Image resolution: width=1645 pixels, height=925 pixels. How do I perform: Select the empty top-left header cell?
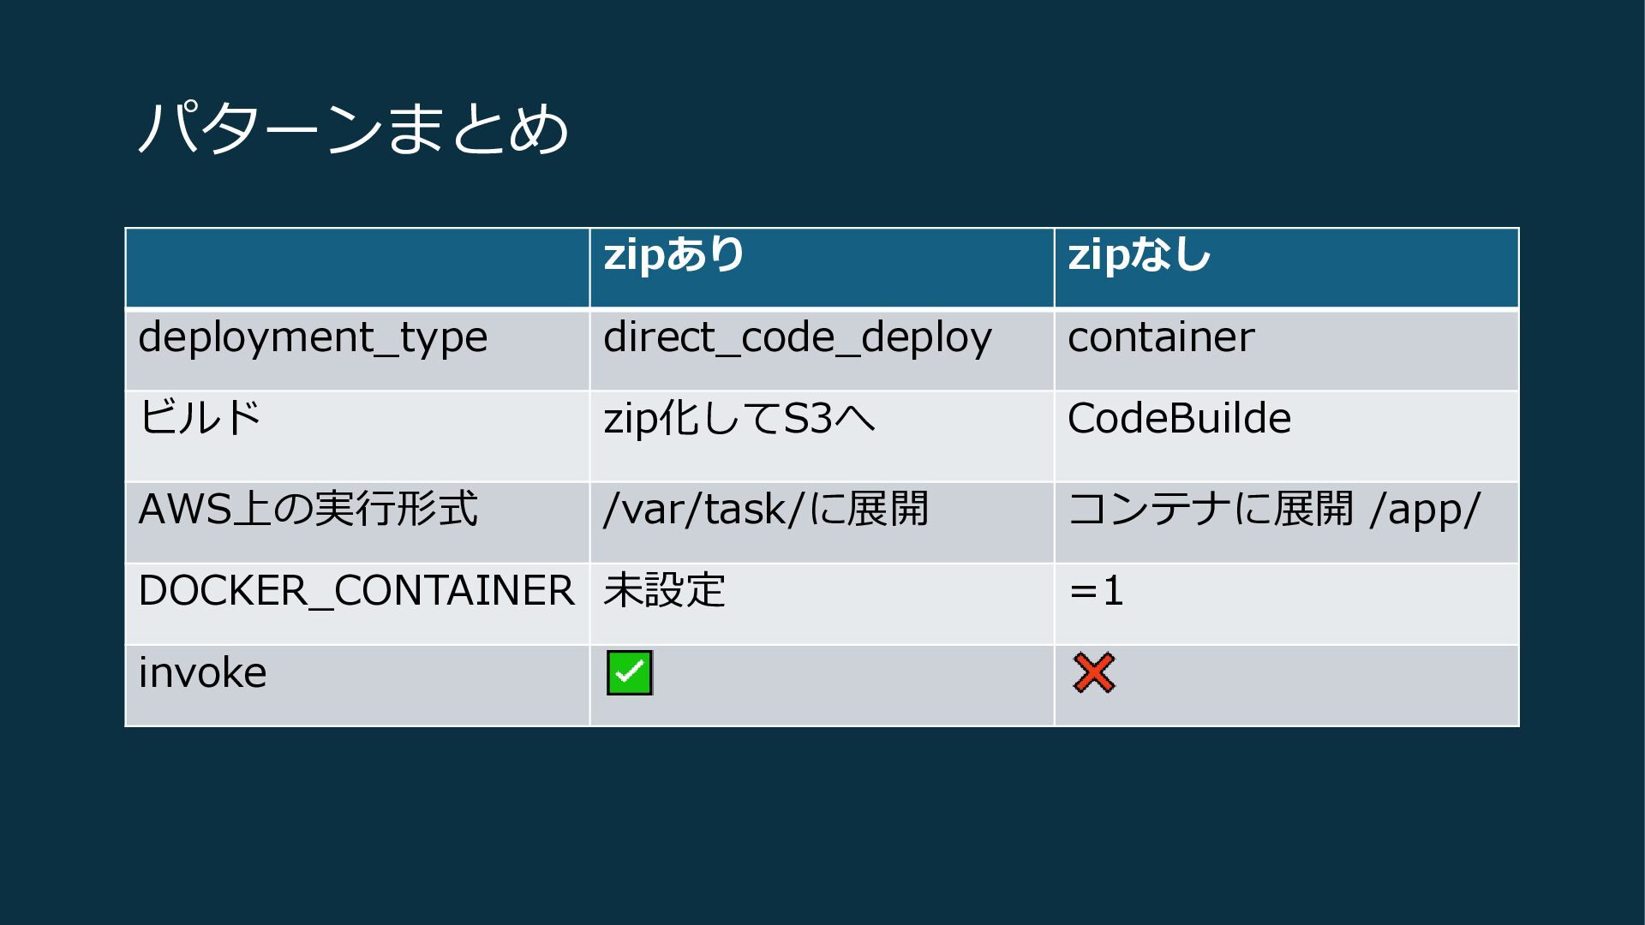357,267
